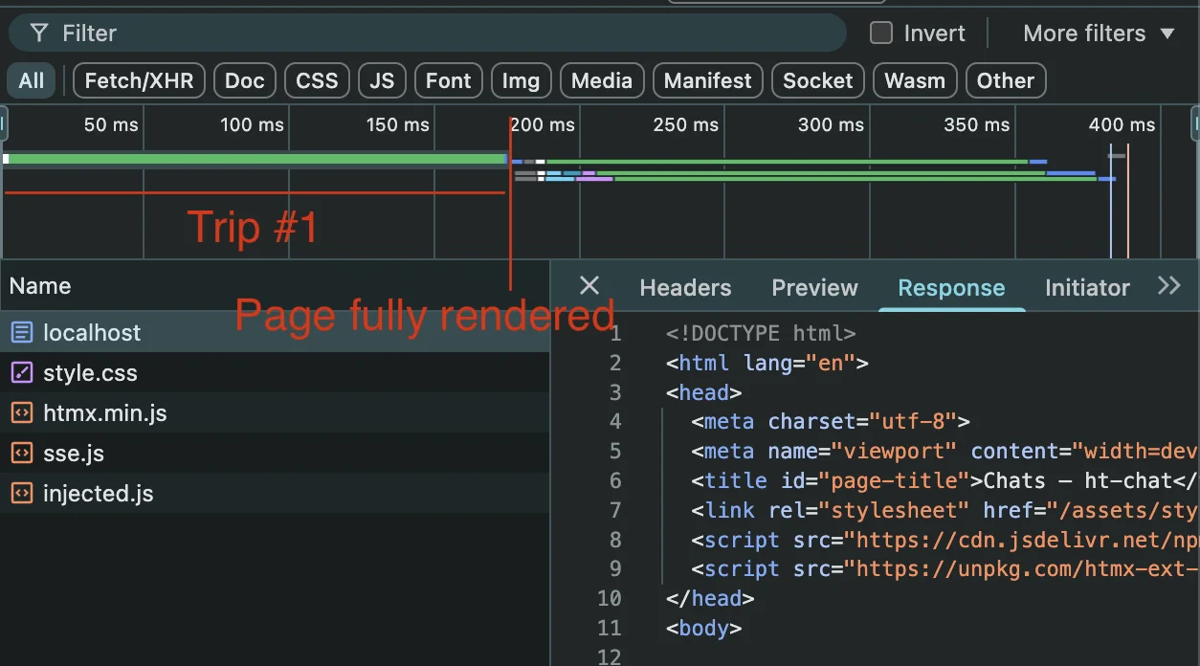1200x666 pixels.
Task: Filter requests by Socket type
Action: pos(818,81)
